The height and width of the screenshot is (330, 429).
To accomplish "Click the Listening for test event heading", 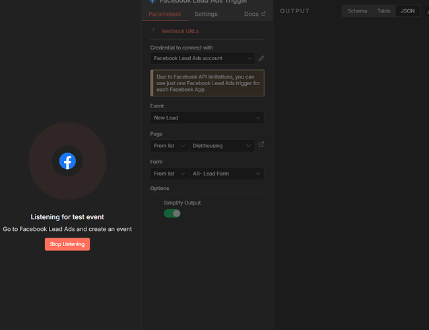I will click(67, 217).
